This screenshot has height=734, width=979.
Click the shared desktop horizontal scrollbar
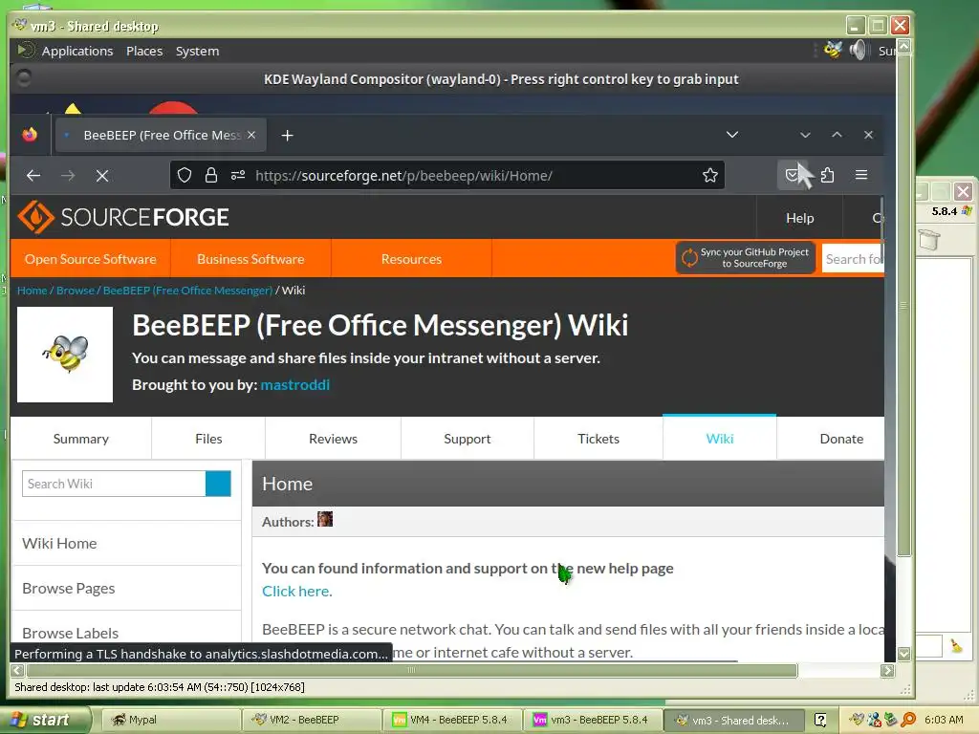411,670
